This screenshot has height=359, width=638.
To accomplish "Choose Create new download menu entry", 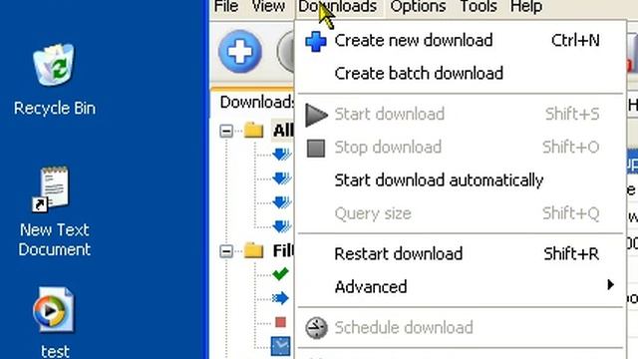I will point(462,41).
